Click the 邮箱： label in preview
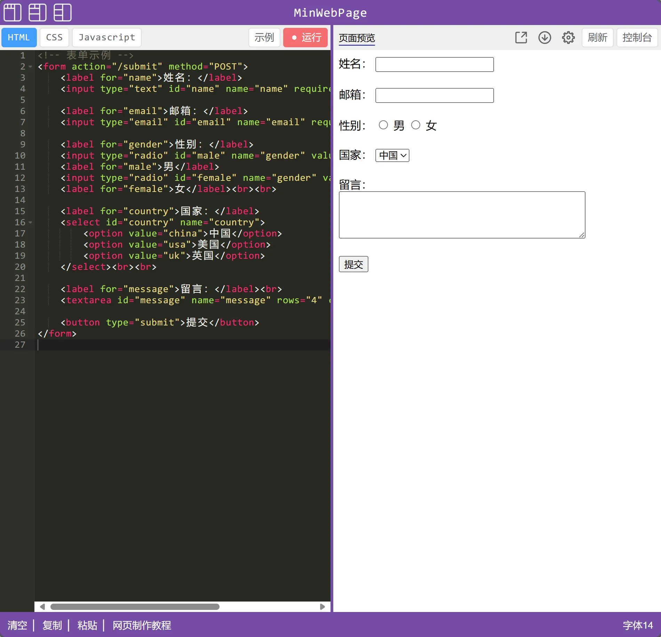 (x=352, y=95)
